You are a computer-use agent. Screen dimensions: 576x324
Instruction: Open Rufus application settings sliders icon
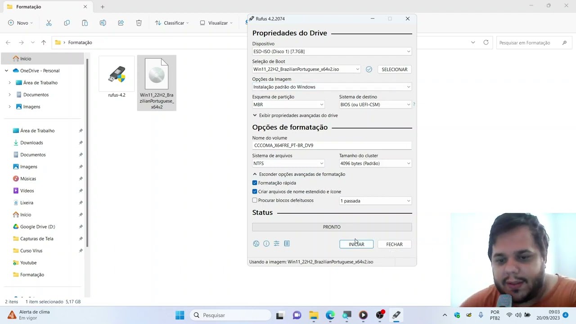click(x=277, y=243)
